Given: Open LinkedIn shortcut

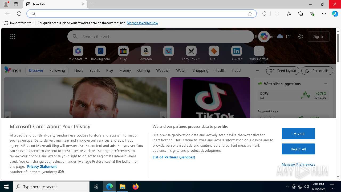Looking at the screenshot, I should [x=237, y=53].
